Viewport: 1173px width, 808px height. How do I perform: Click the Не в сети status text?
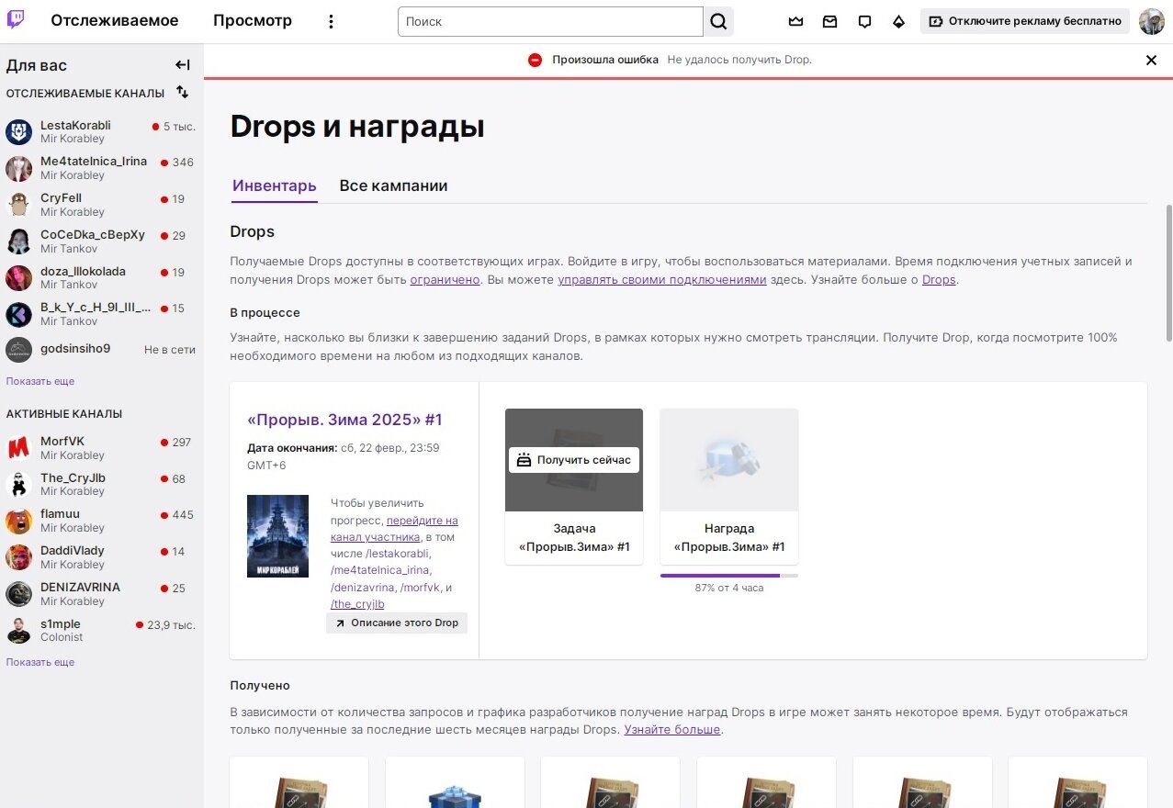point(170,350)
